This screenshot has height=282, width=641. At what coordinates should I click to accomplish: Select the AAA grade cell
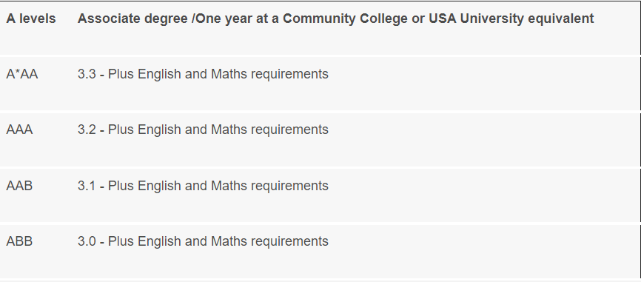coord(19,130)
